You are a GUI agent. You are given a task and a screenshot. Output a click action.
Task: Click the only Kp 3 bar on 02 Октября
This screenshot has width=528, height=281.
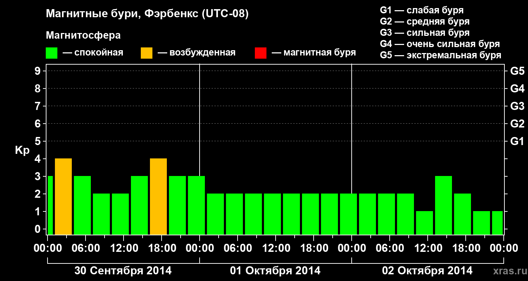pyautogui.click(x=444, y=205)
